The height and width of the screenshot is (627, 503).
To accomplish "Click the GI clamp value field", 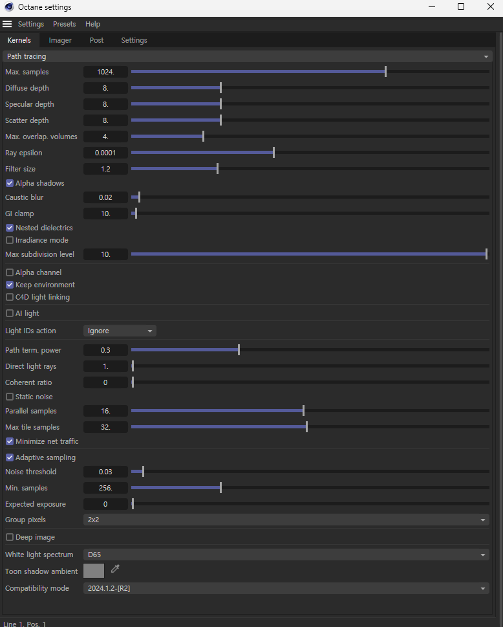I will pyautogui.click(x=105, y=214).
